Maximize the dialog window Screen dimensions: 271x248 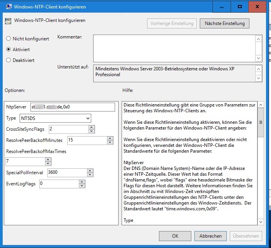(x=240, y=7)
